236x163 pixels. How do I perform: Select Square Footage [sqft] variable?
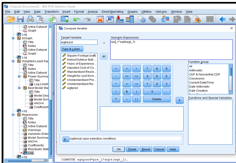pyautogui.click(x=79, y=56)
